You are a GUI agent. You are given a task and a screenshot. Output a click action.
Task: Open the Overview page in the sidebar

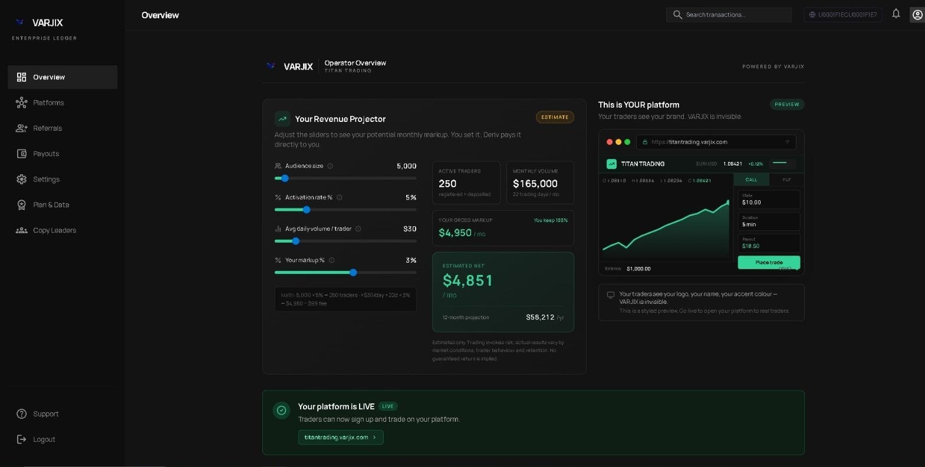pyautogui.click(x=62, y=77)
